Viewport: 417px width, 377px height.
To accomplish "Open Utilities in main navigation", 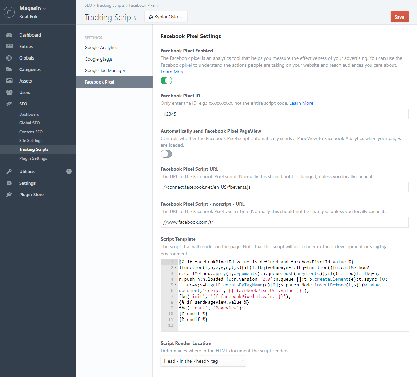I will point(38,171).
